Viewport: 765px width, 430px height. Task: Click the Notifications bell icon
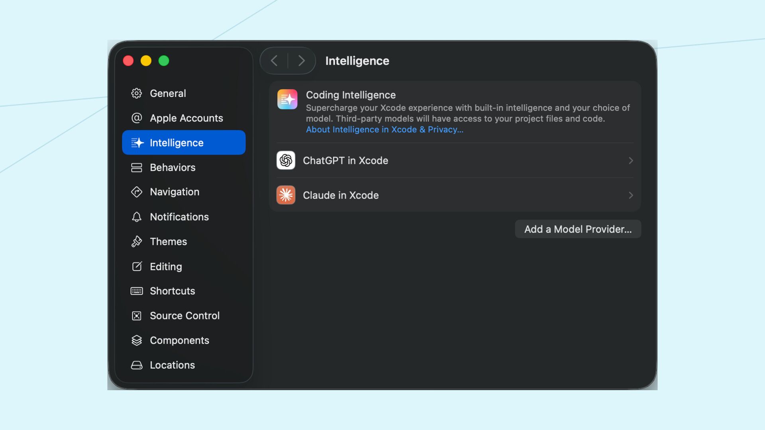pos(137,217)
